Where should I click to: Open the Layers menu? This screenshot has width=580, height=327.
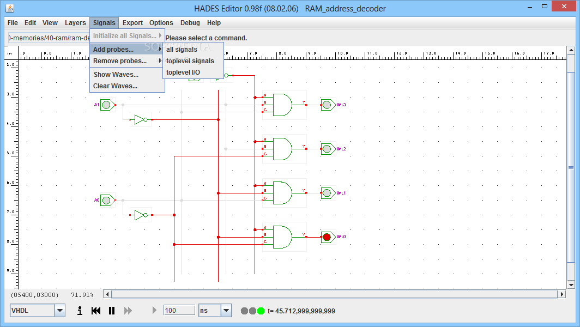(75, 22)
